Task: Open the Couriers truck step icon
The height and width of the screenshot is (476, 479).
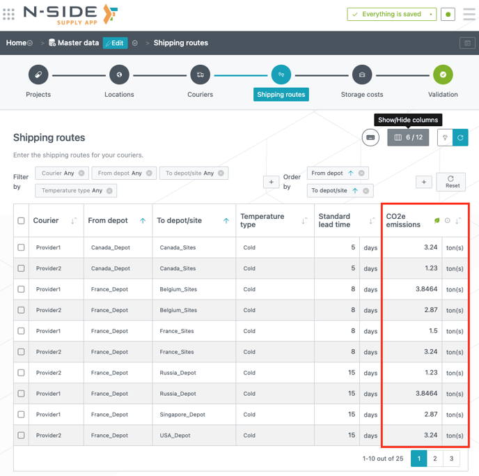Action: coord(200,75)
